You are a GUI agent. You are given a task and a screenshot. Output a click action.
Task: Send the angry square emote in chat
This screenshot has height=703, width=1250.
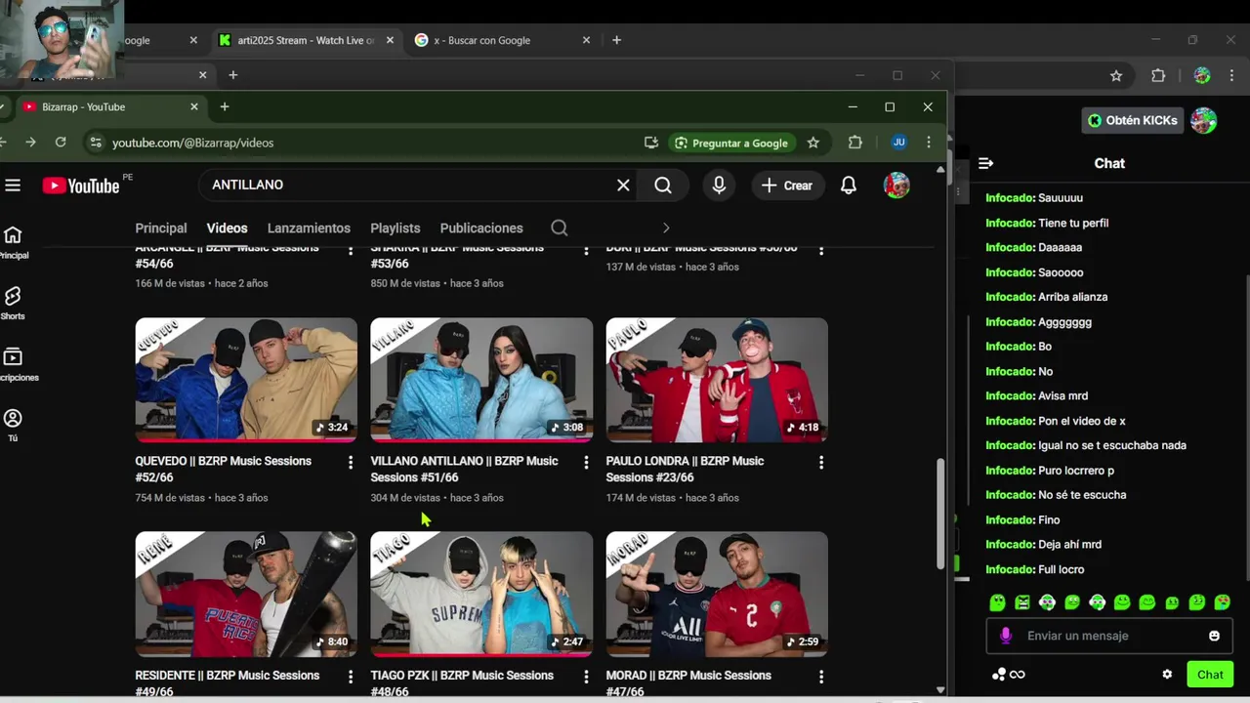point(1021,602)
